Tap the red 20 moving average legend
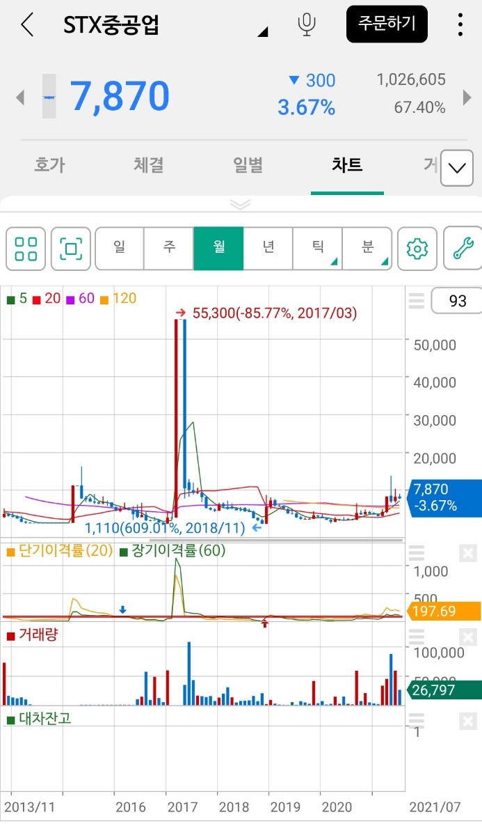The height and width of the screenshot is (824, 482). pyautogui.click(x=47, y=299)
